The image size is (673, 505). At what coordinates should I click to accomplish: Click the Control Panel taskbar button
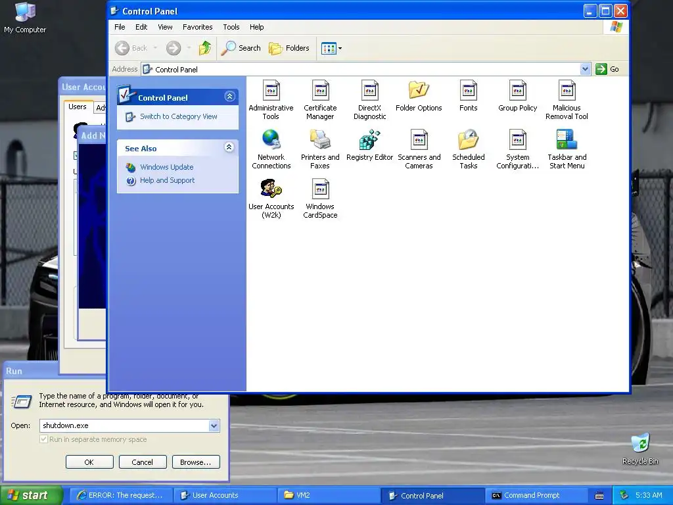pyautogui.click(x=432, y=495)
